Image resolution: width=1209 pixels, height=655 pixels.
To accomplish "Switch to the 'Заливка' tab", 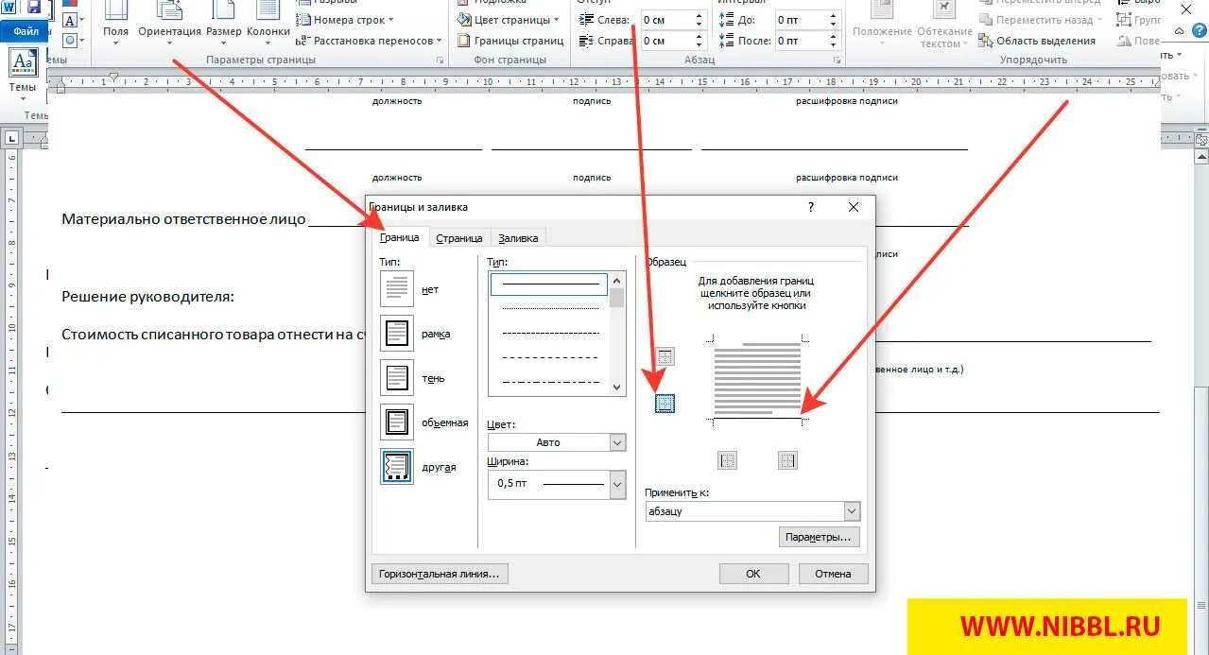I will point(518,238).
